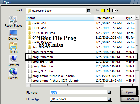Select the OPPO A53 folder
This screenshot has width=140, height=104.
coord(39,23)
